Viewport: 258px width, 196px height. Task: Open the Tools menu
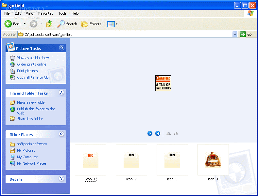pyautogui.click(x=62, y=13)
